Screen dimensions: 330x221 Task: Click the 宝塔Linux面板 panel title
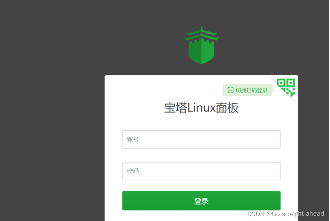tap(201, 108)
